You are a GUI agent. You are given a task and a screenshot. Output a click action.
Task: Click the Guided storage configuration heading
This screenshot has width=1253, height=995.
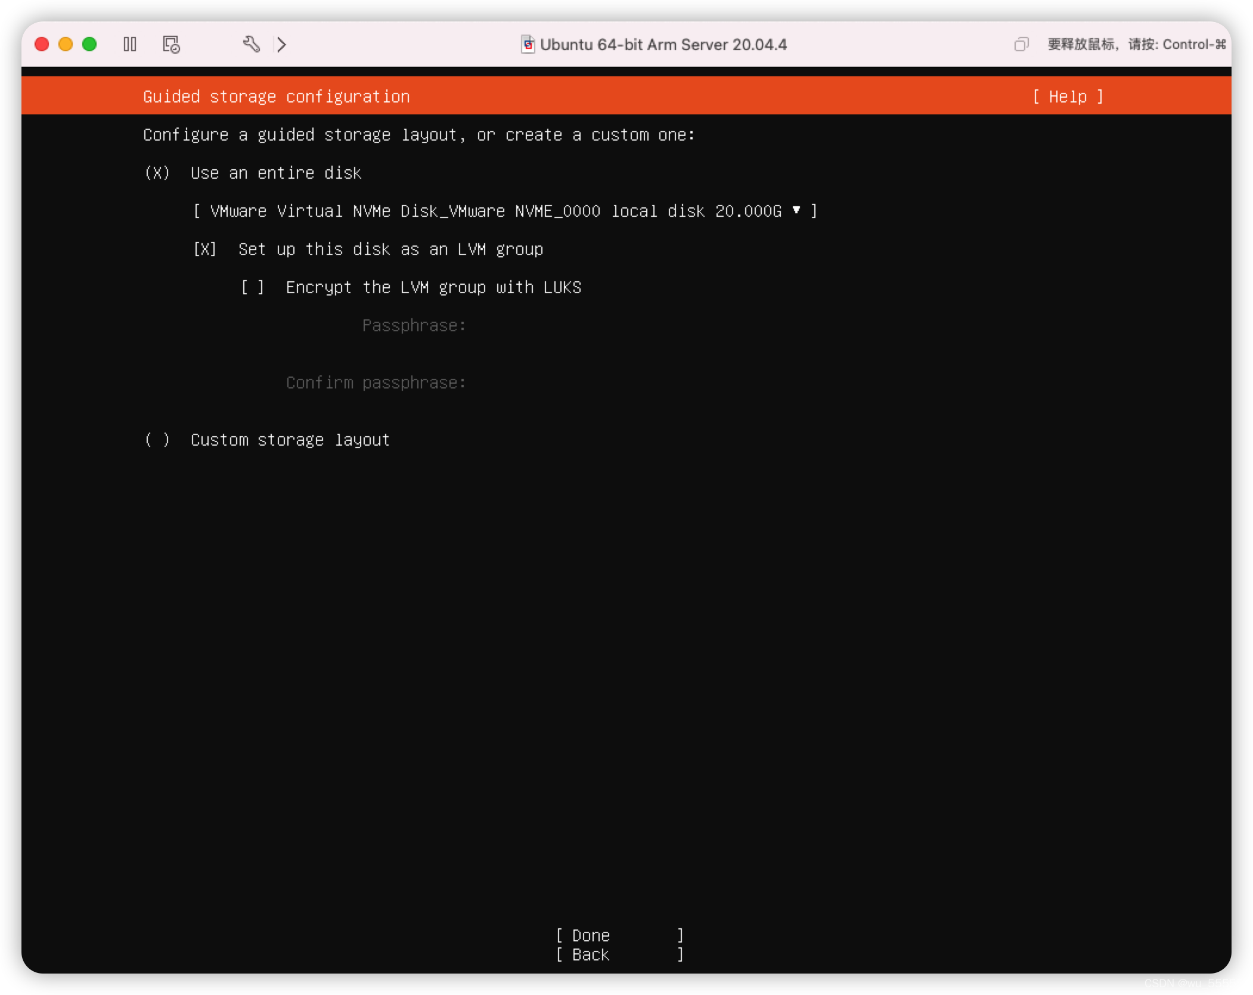click(277, 97)
